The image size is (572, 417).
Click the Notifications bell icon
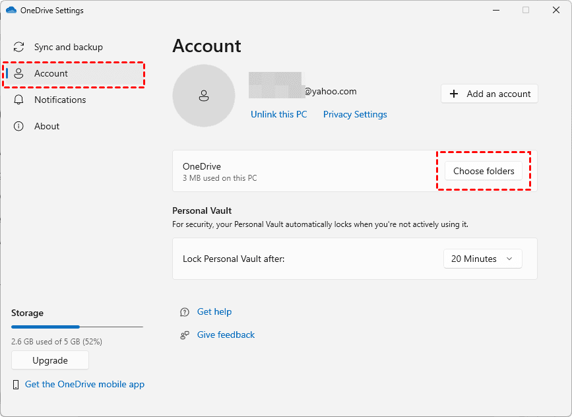pyautogui.click(x=19, y=100)
